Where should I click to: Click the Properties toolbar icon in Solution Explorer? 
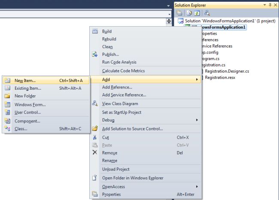pyautogui.click(x=179, y=13)
